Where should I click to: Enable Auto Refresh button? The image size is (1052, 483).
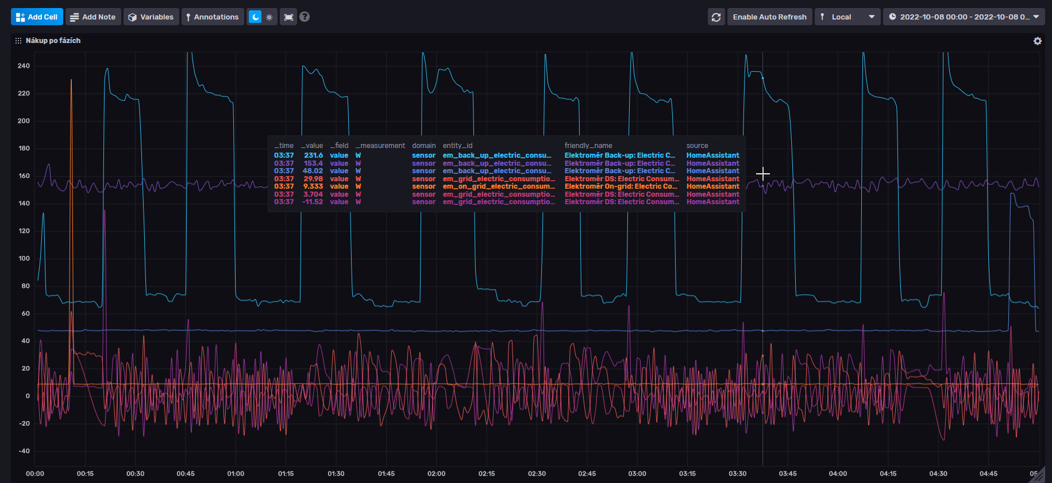[x=769, y=17]
